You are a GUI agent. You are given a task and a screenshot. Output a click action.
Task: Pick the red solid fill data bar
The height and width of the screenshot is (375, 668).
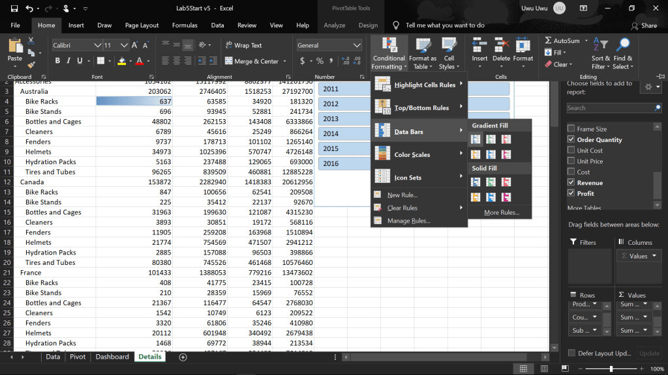click(x=506, y=182)
